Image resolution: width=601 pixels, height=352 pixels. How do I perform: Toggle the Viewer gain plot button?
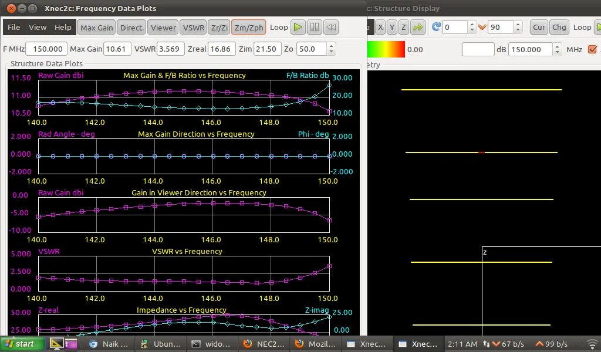coord(163,28)
